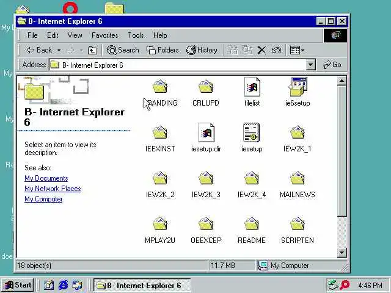Click the Windows throbber logo
The width and height of the screenshot is (391, 293).
335,35
